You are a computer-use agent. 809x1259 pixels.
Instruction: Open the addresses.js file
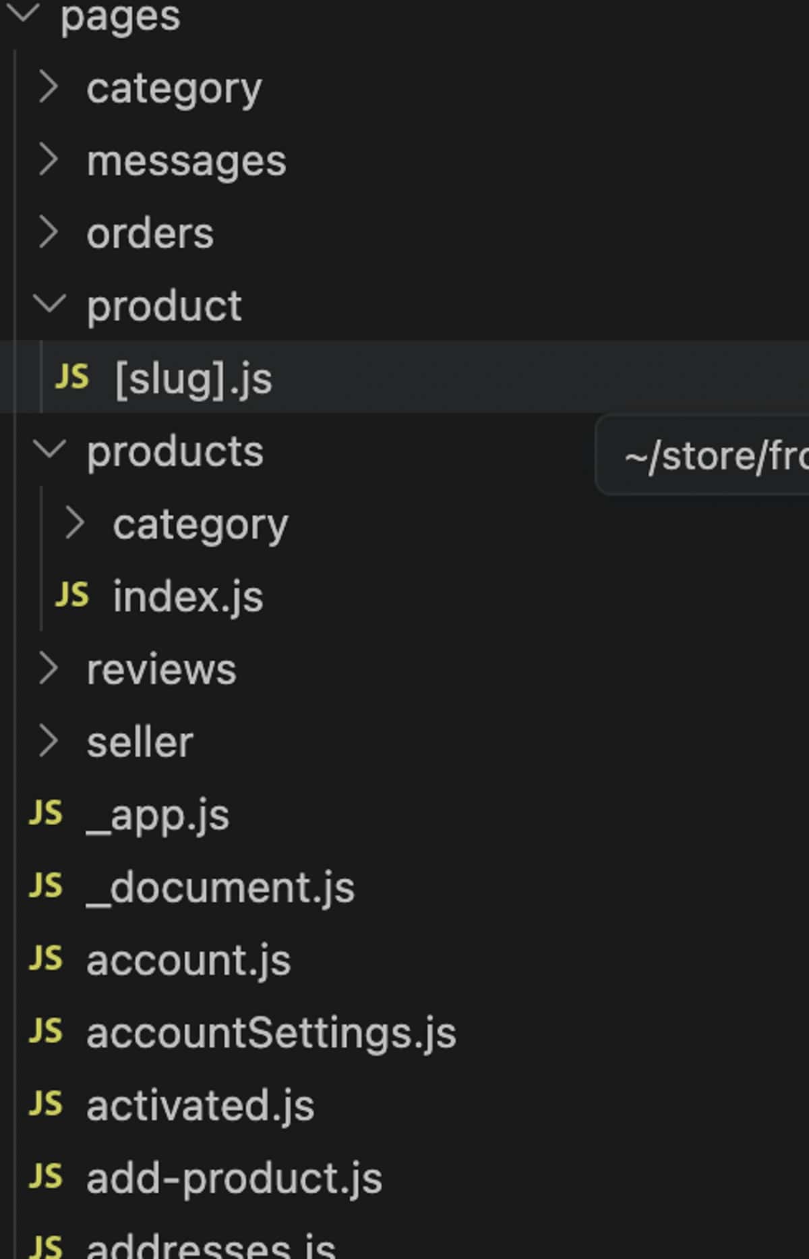pos(210,1246)
